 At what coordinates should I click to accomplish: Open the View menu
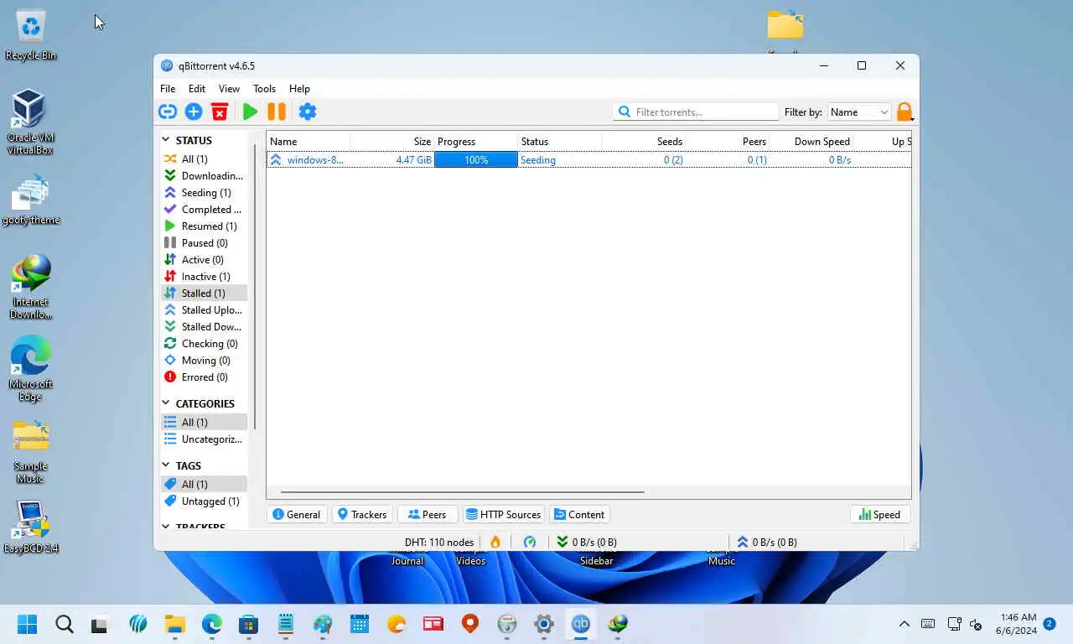(229, 88)
